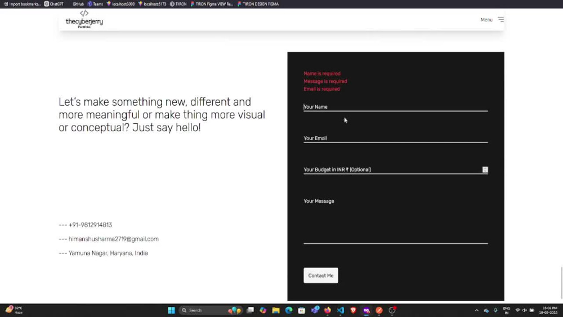Screen dimensions: 563x317
Task: Adjust the budget number spinner arrows
Action: click(485, 169)
